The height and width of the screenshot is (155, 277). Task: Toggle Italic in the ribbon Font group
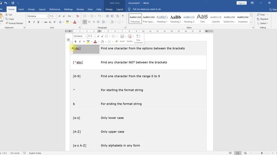(x=34, y=22)
